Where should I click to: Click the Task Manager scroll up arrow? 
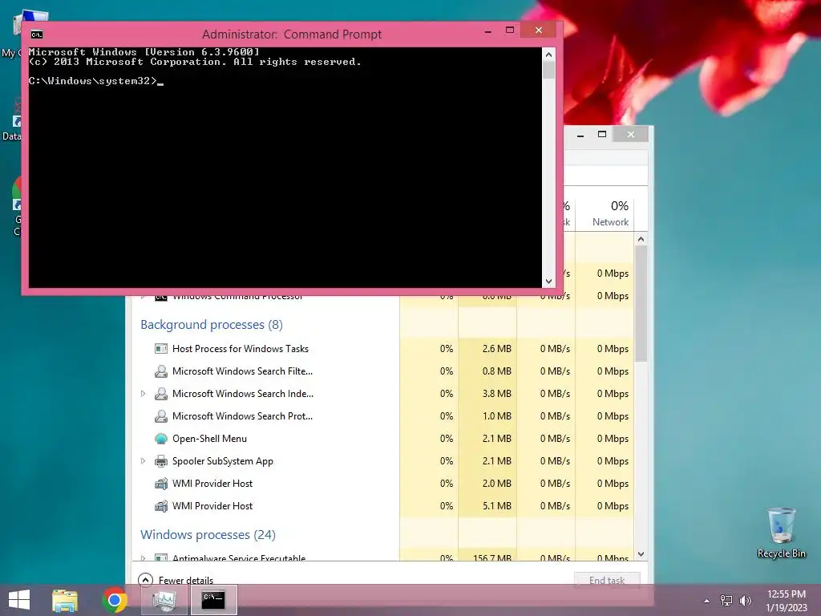point(641,239)
